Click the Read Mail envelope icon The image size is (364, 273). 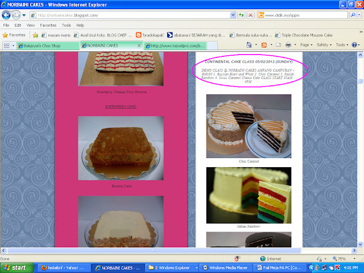(x=278, y=45)
